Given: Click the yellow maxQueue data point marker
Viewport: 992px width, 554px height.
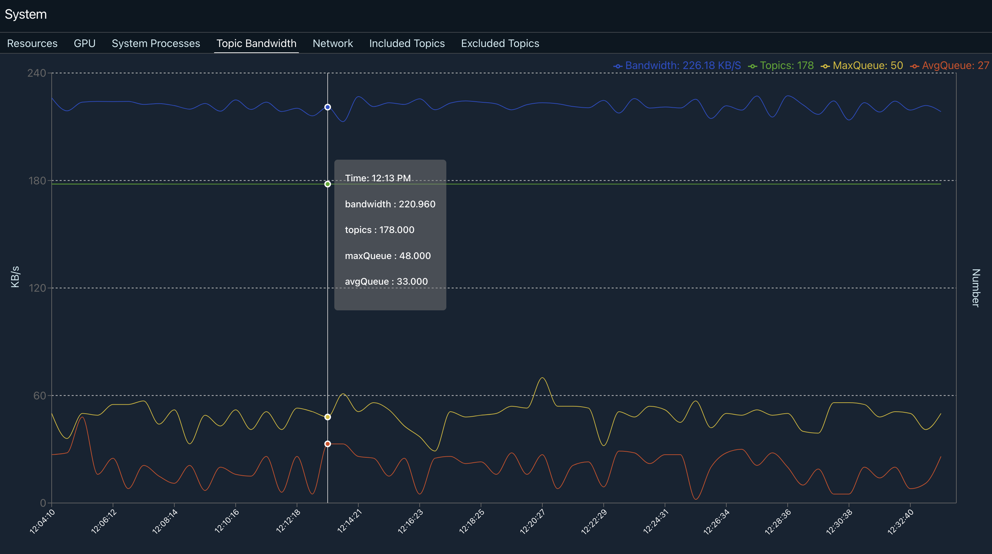Looking at the screenshot, I should (327, 417).
